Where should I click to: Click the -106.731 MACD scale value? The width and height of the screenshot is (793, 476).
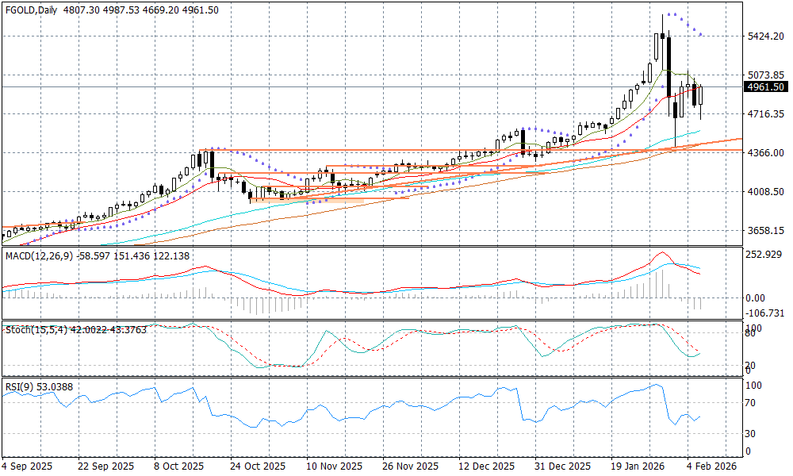coord(765,313)
